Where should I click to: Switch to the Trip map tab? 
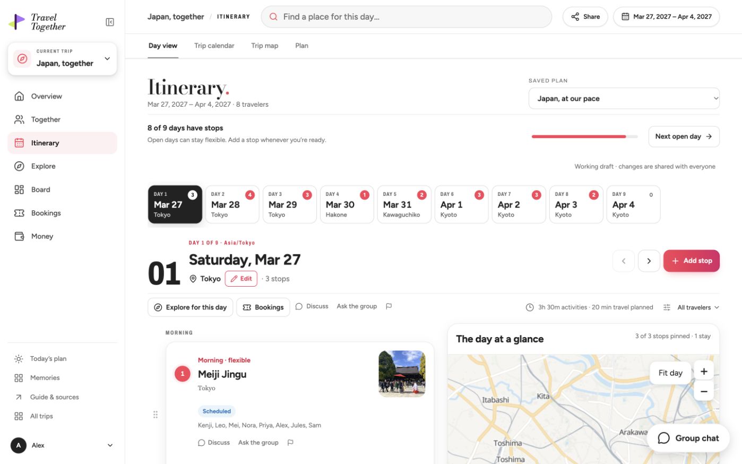click(264, 46)
